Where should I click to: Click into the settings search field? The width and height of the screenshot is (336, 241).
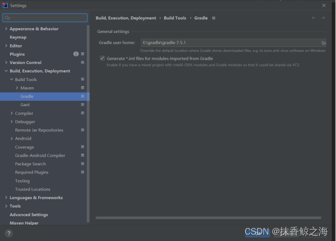point(45,18)
